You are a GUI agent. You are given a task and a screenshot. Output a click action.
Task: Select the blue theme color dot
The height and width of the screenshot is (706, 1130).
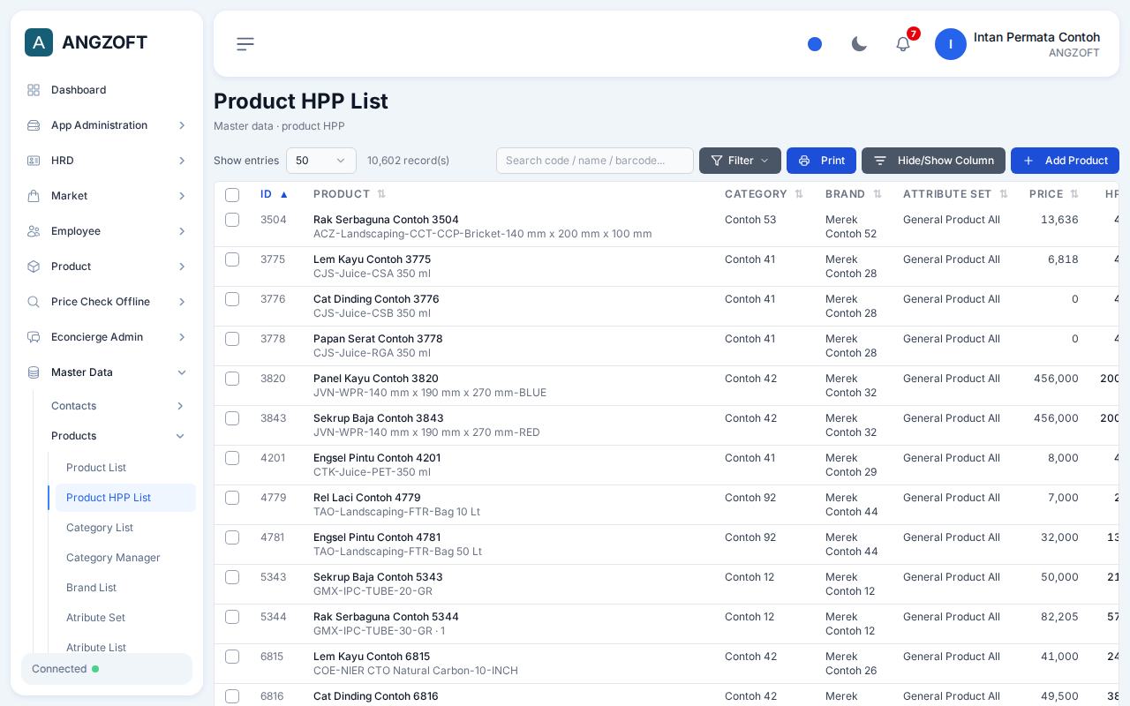[815, 44]
